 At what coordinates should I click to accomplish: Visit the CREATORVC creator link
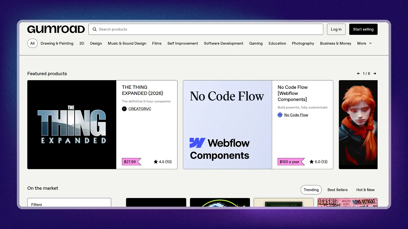pos(140,109)
